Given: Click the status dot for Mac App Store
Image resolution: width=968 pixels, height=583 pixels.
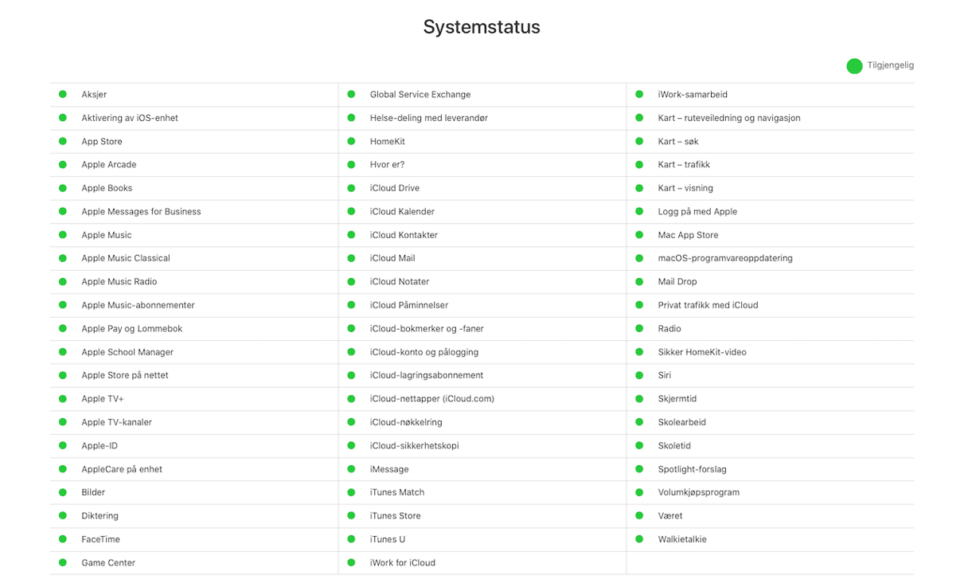Looking at the screenshot, I should point(639,235).
